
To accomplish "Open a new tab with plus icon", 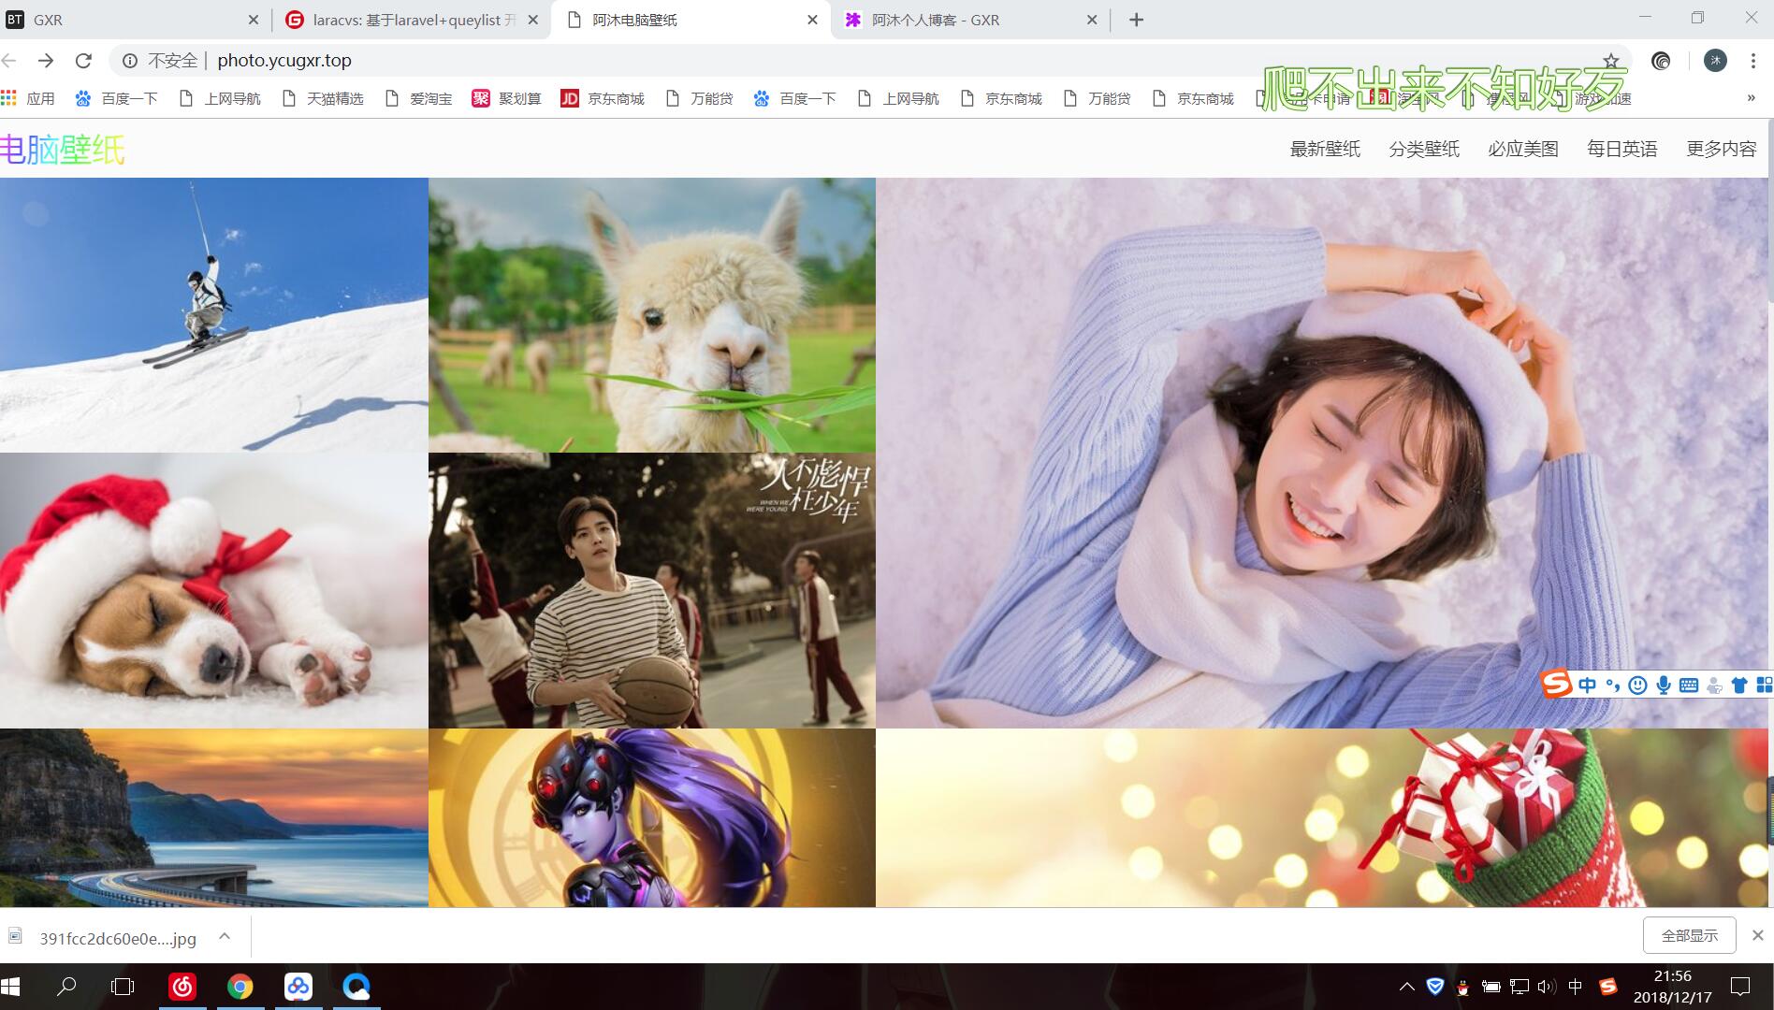I will pos(1136,20).
